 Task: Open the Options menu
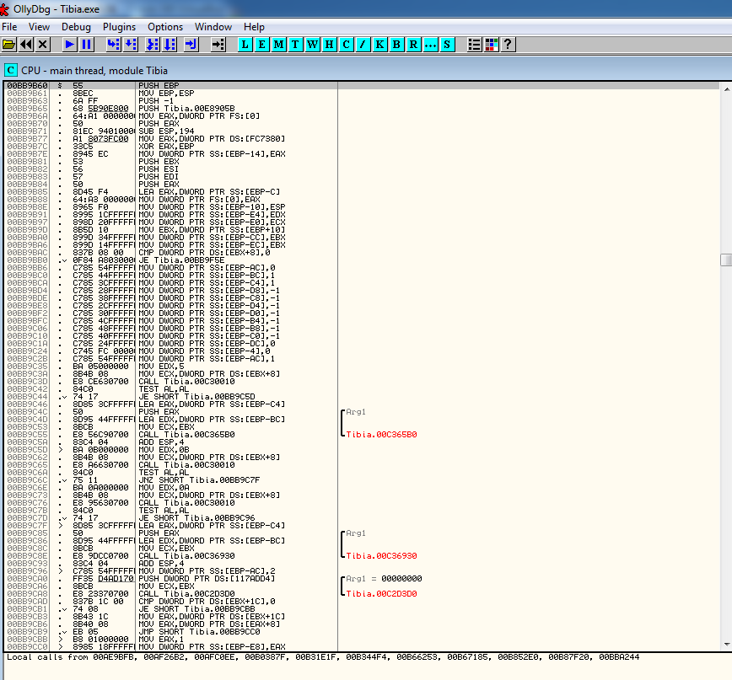165,27
